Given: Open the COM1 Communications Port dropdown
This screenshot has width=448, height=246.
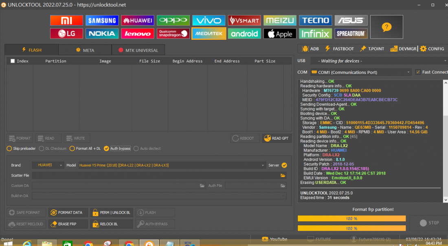Looking at the screenshot, I should click(x=361, y=72).
